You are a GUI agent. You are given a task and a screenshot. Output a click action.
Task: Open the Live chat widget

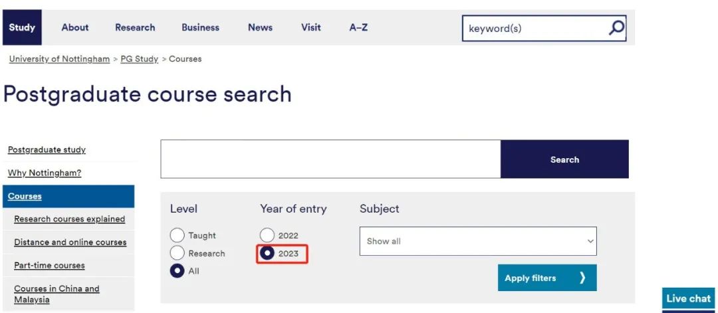(688, 299)
